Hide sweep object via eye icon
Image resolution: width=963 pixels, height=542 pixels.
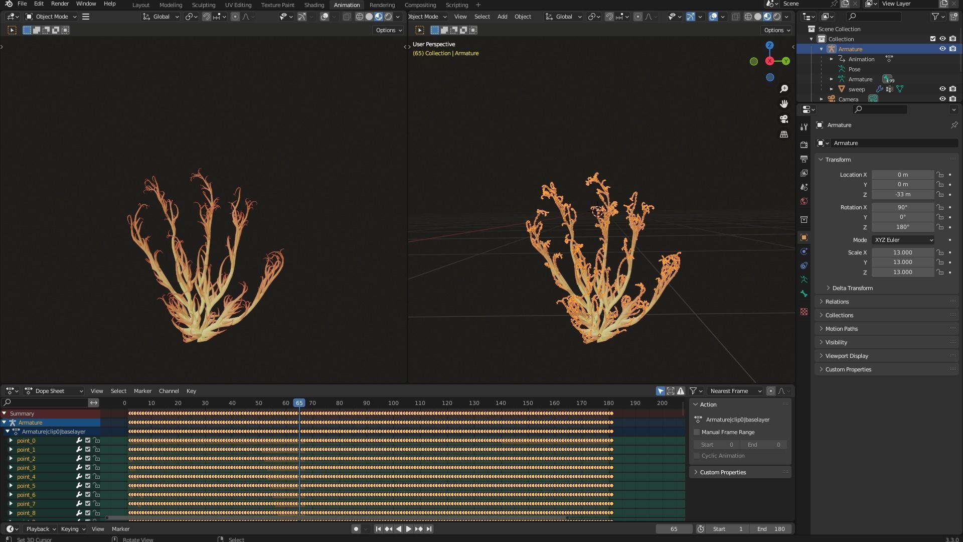[x=942, y=89]
